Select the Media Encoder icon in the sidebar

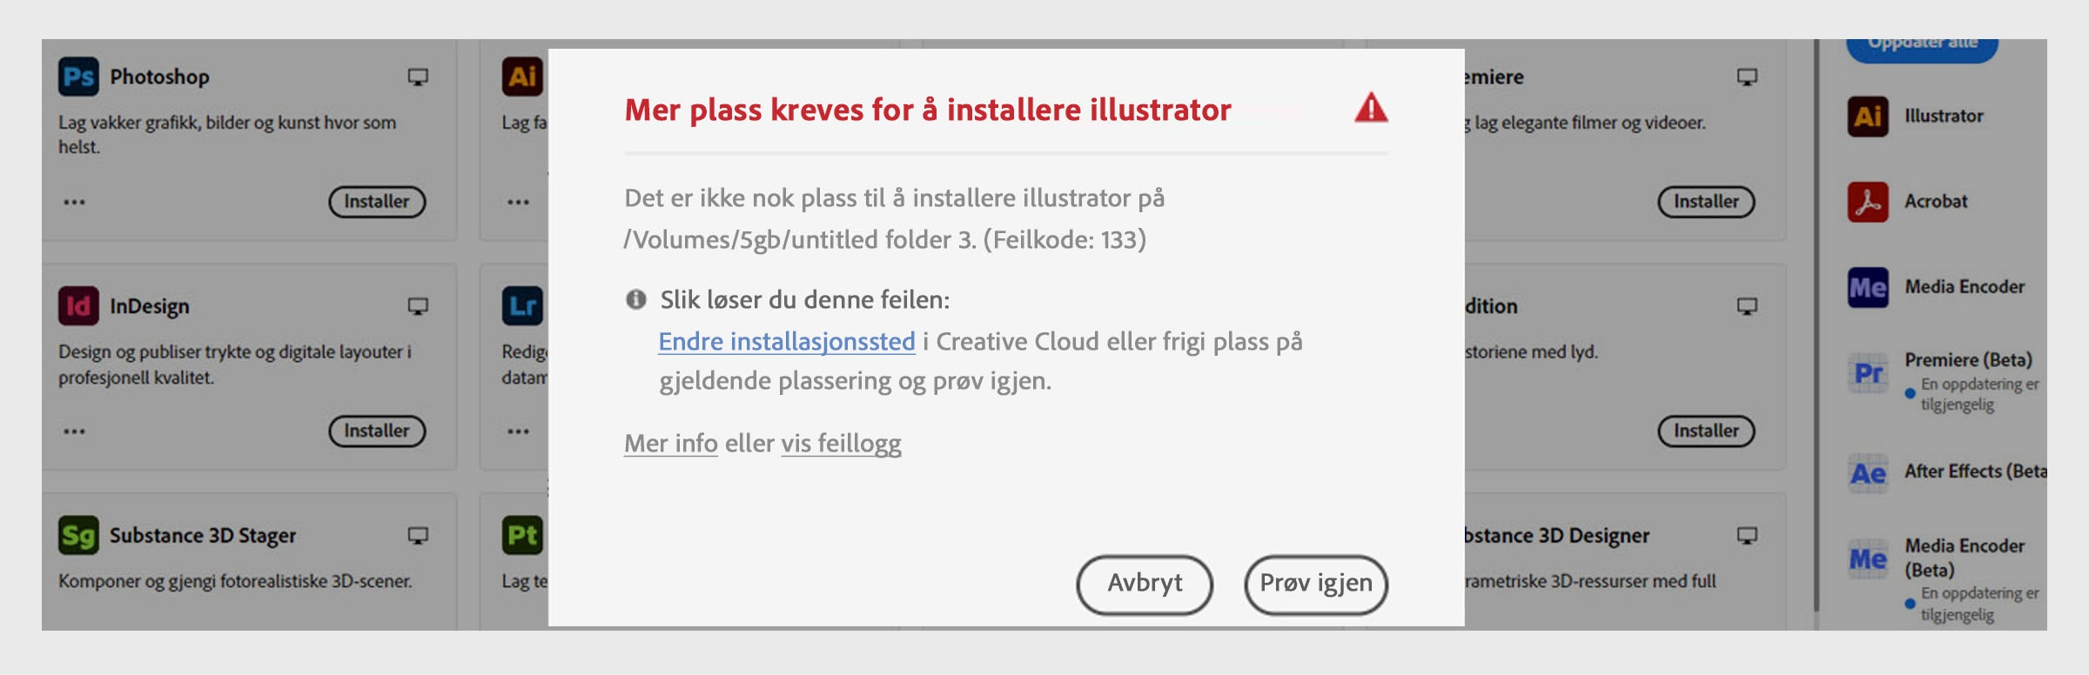(1868, 285)
